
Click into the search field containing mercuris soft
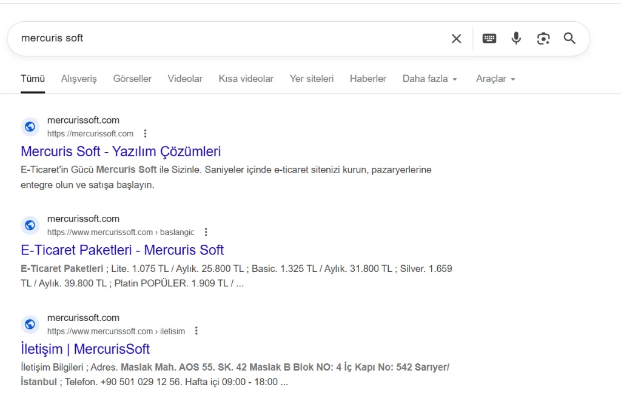pyautogui.click(x=230, y=39)
